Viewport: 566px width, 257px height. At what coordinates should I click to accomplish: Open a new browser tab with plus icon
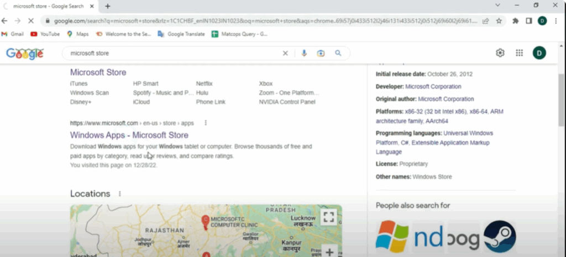(108, 6)
